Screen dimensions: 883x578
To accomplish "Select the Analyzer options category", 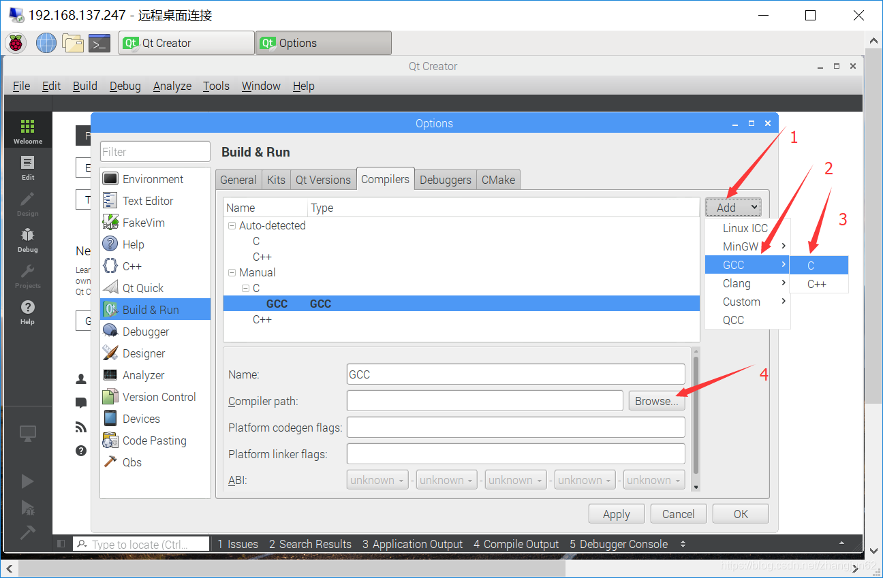I will [x=155, y=375].
